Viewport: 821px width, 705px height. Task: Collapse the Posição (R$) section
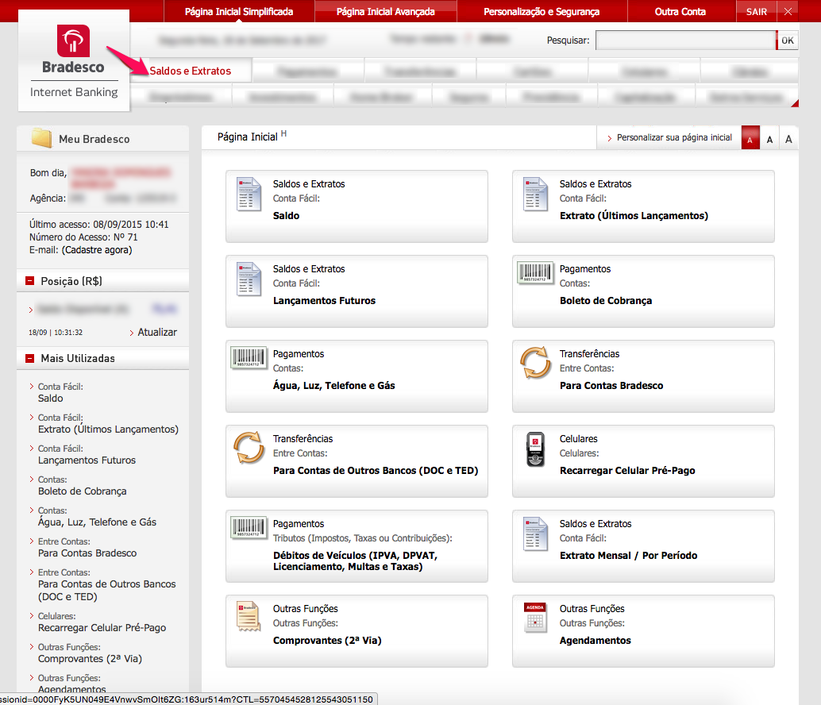tap(30, 281)
